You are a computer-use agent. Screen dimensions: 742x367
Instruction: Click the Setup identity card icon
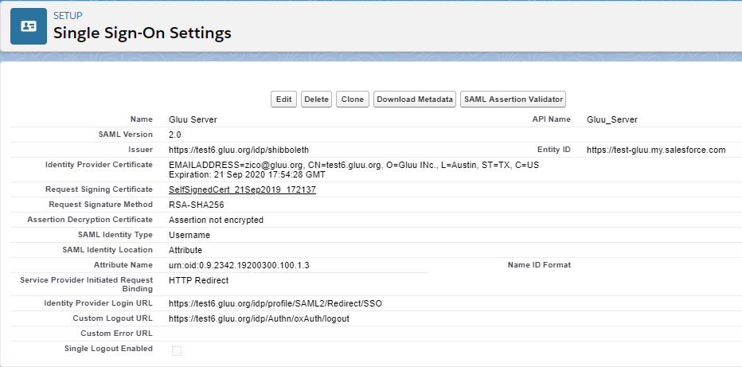29,26
